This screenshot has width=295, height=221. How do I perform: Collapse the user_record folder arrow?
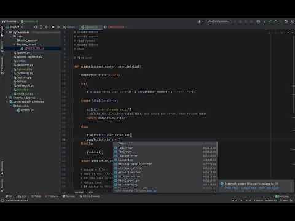(14, 44)
